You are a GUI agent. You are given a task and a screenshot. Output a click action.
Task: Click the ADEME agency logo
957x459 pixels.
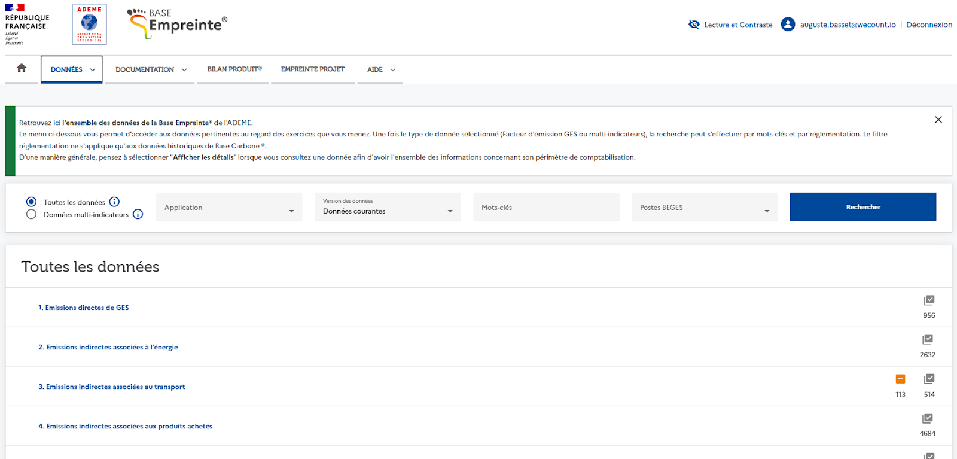click(89, 24)
